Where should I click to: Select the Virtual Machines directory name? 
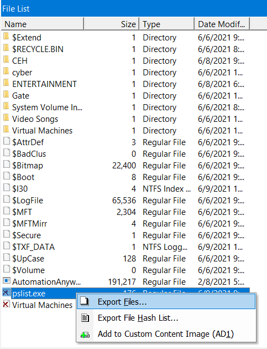(x=42, y=131)
